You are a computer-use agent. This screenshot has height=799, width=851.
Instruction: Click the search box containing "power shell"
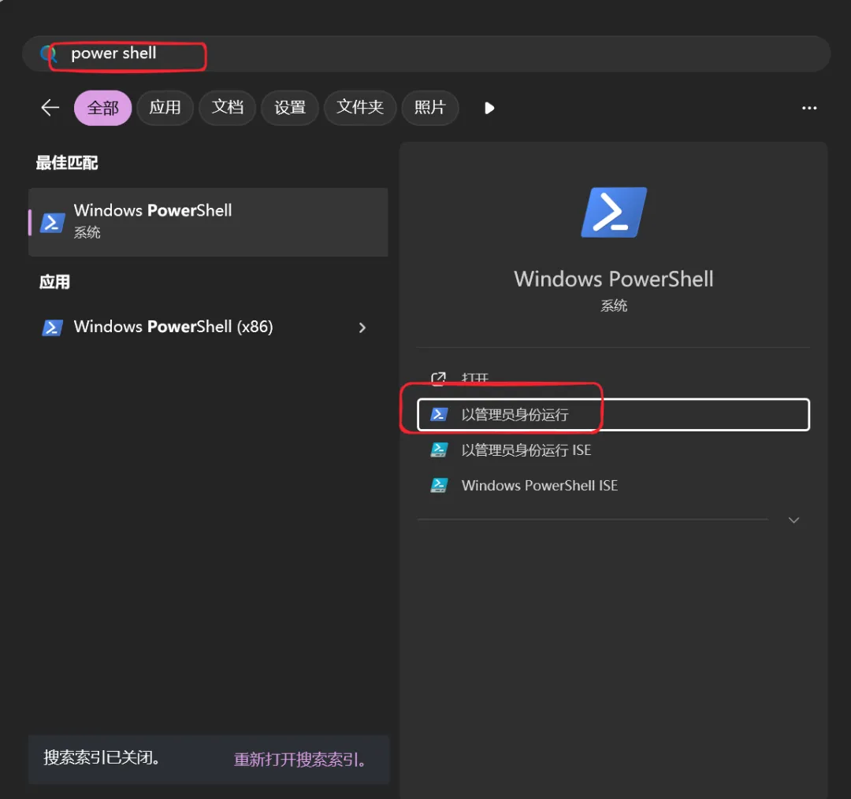coord(426,54)
